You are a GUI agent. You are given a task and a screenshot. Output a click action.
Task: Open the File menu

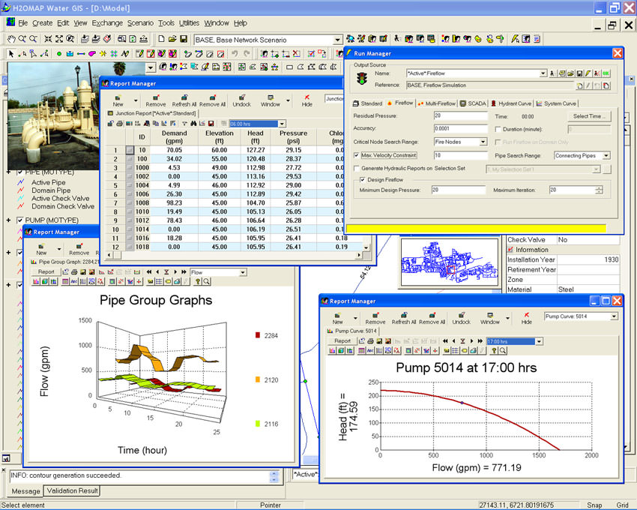22,23
